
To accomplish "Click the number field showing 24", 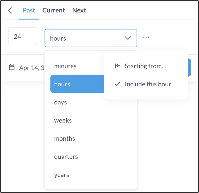I will [x=23, y=36].
